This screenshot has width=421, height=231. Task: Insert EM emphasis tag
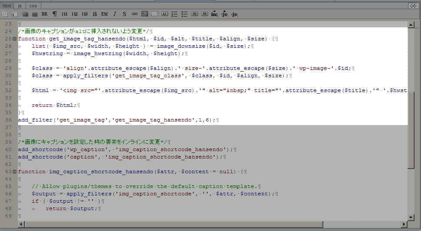[104, 14]
